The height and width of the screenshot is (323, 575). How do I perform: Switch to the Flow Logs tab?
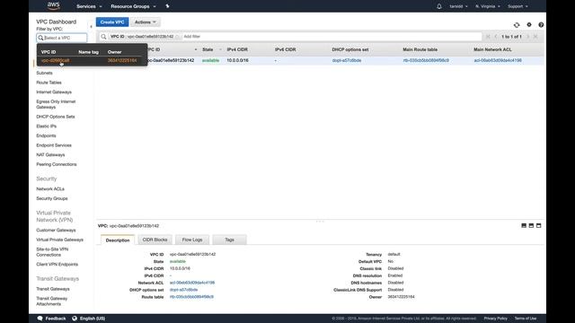pos(192,240)
